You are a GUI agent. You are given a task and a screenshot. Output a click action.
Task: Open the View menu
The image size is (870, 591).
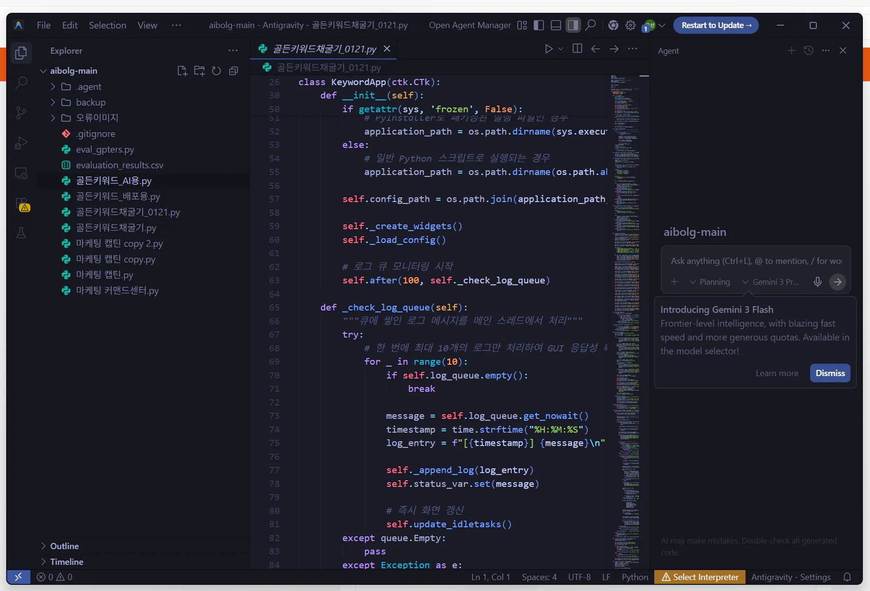point(147,25)
